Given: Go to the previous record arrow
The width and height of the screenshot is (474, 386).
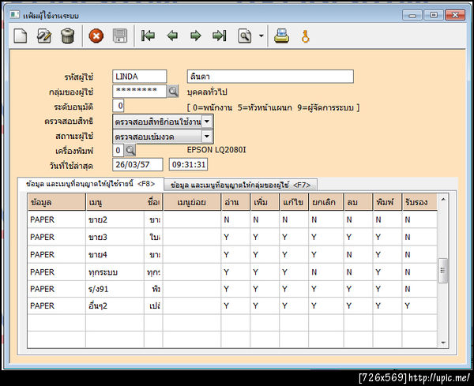Looking at the screenshot, I should pyautogui.click(x=172, y=36).
